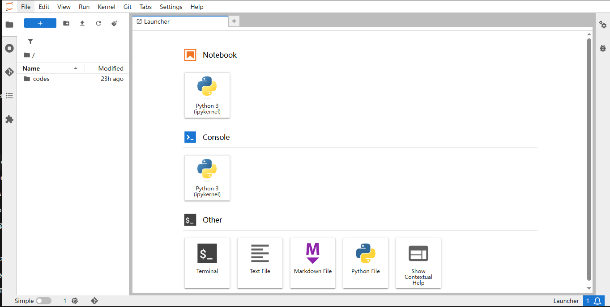Viewport: 610px width, 307px height.
Task: Open the Kernel menu
Action: (107, 7)
